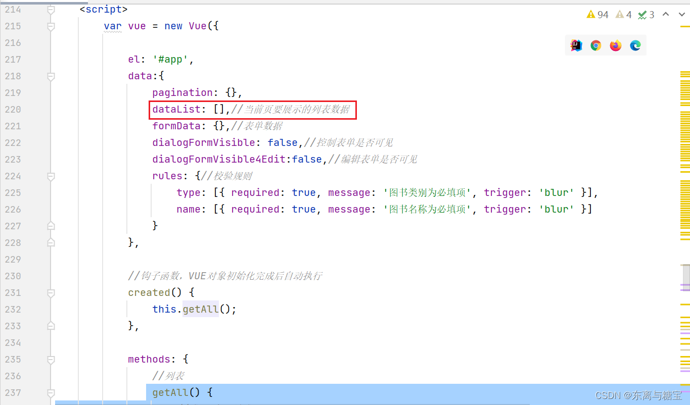Click 'dialogFormVisible' on line 222
Viewport: 690px width, 405px height.
[204, 143]
